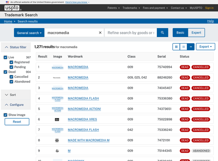
Task: Open the MACROMEDIA ACTION! wordmark link
Action: (84, 109)
